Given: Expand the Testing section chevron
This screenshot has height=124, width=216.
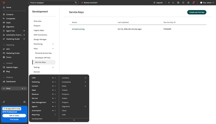Looking at the screenshot, I should [x=53, y=67].
